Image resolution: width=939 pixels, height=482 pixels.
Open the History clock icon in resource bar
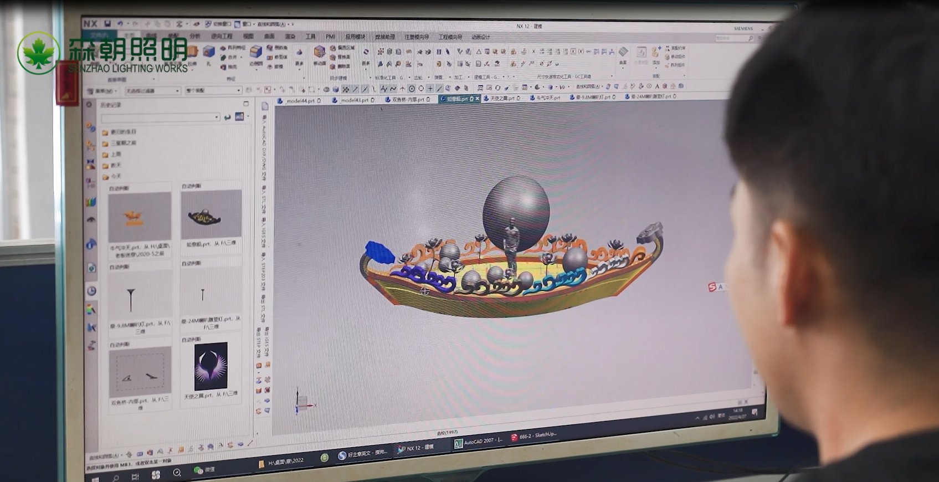click(91, 291)
